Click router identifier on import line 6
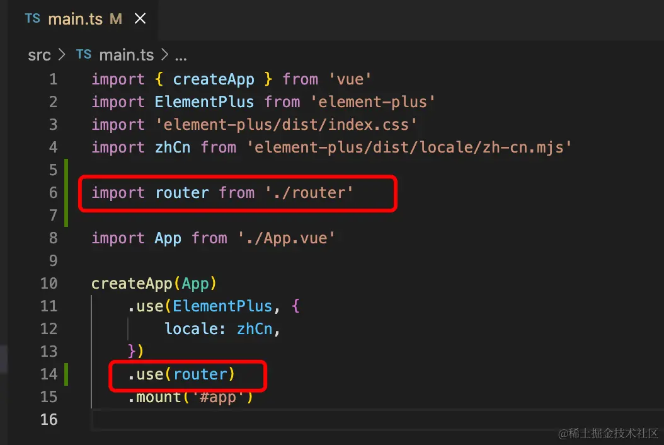This screenshot has width=664, height=445. point(182,193)
